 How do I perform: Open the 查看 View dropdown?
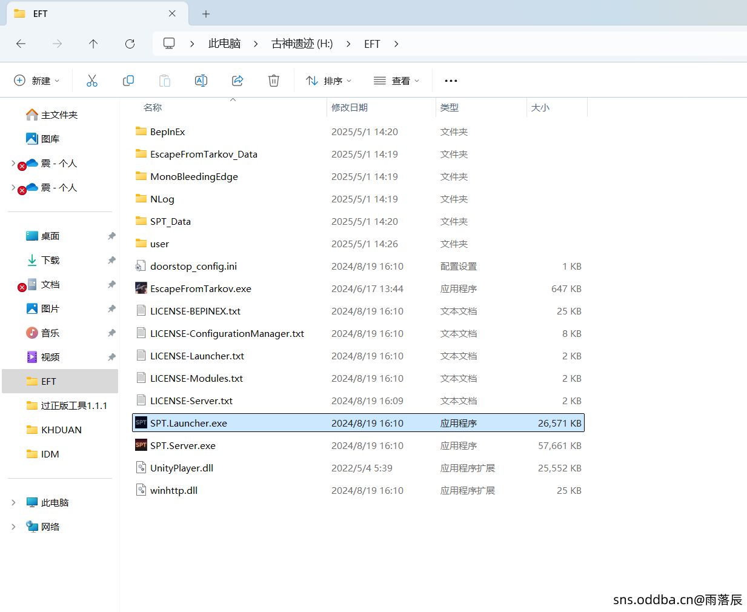click(x=397, y=81)
